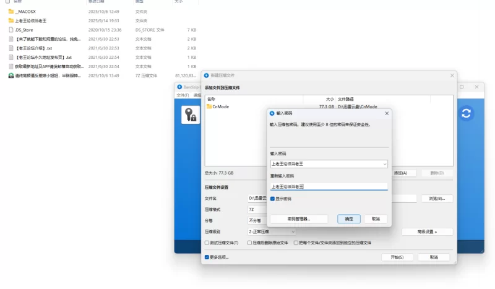
Task: Open the 文件(F) menu in Bandizip
Action: point(183,95)
